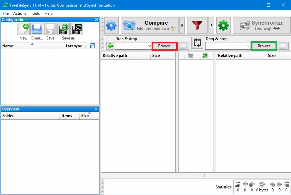Click the bytes to process statistics icon
Screen dimensions: 291x195
[262, 184]
